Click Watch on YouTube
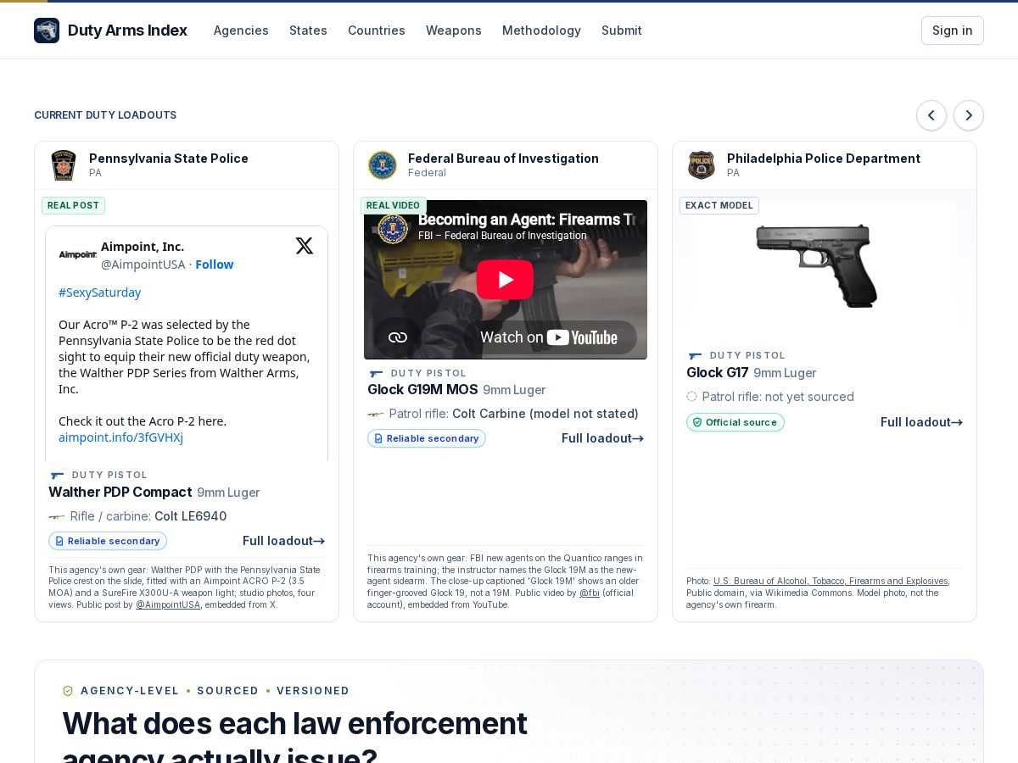 [550, 337]
